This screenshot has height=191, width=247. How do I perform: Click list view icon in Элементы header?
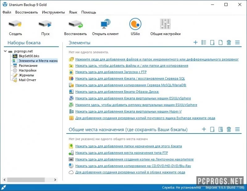(x=204, y=42)
